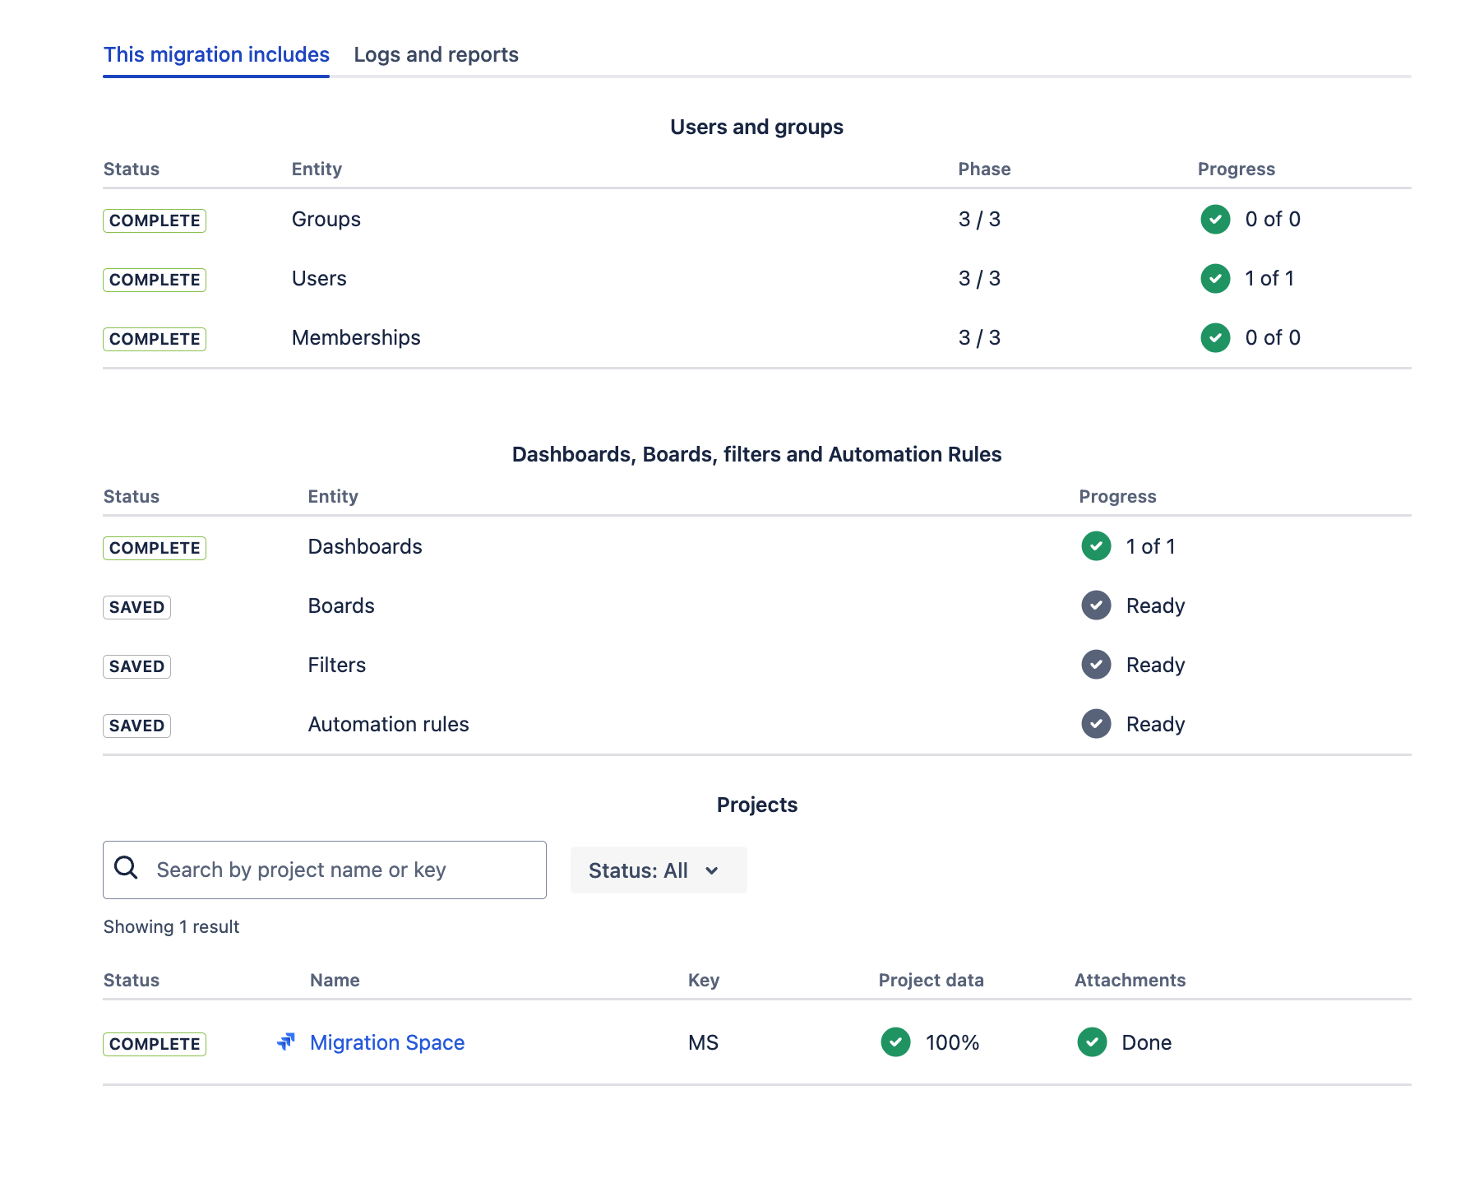Click the magnifier icon in project search
The image size is (1470, 1183).
(x=126, y=868)
